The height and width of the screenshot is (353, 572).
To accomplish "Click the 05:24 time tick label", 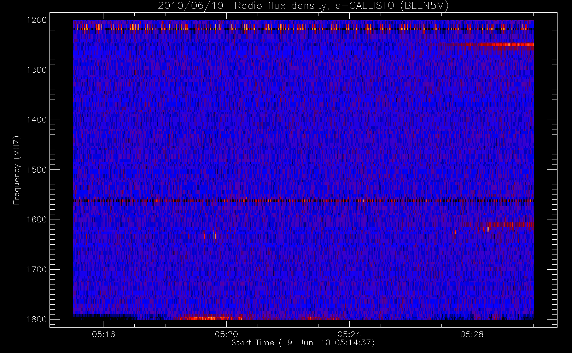I will click(349, 334).
